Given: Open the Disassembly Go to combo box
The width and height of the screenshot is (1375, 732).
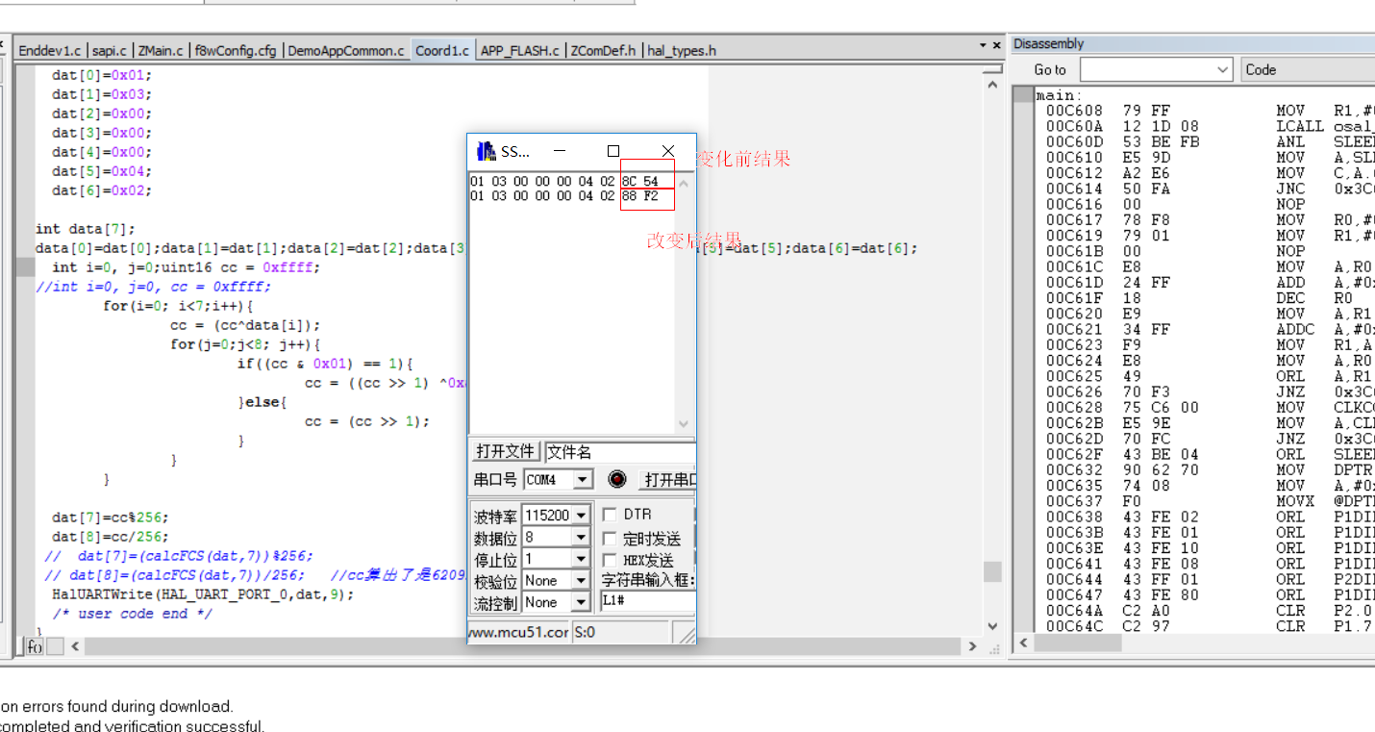Looking at the screenshot, I should [1157, 69].
